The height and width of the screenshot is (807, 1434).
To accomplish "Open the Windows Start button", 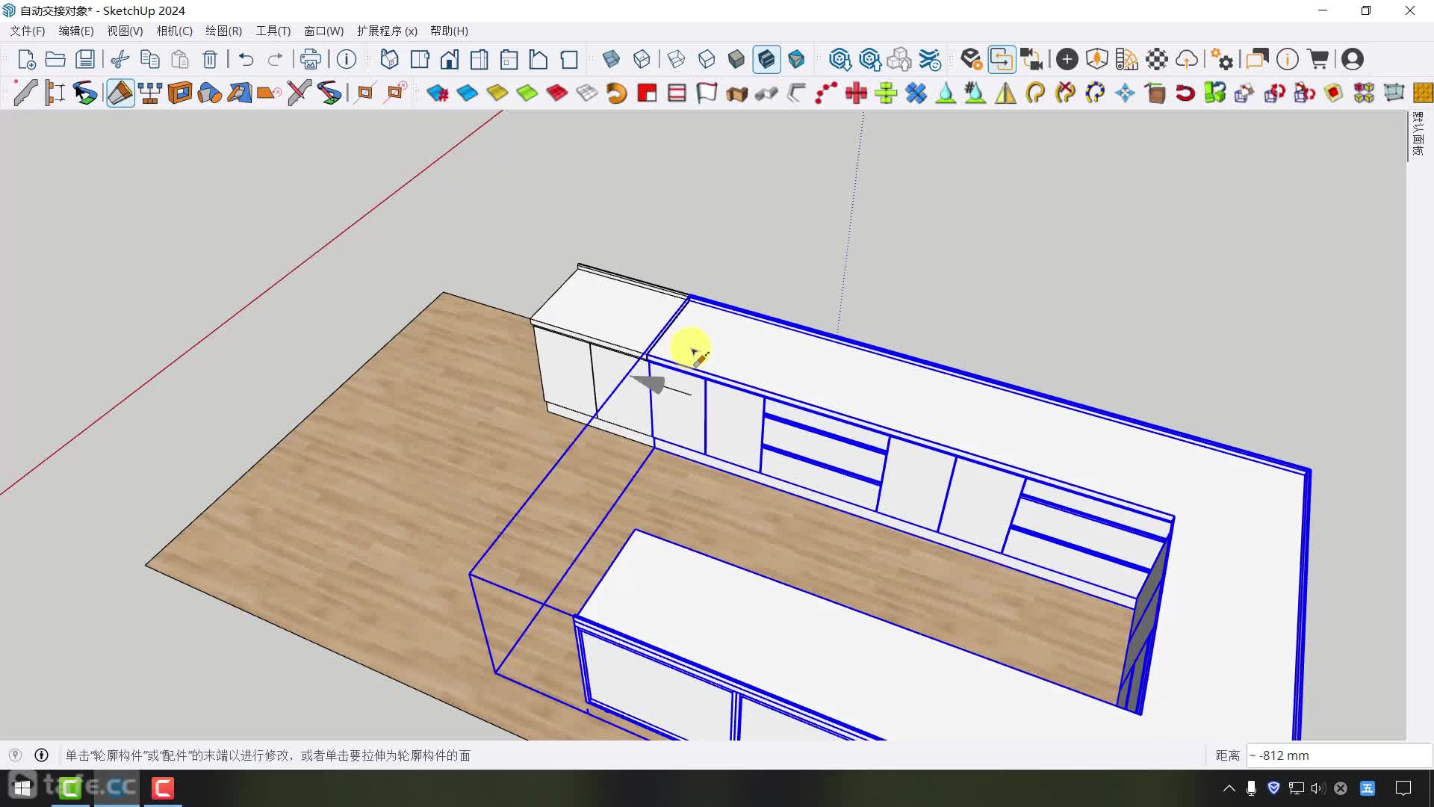I will coord(22,788).
